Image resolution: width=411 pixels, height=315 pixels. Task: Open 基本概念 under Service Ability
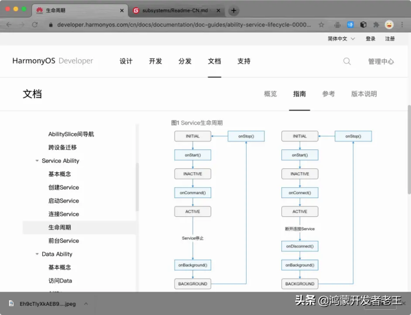coord(59,174)
